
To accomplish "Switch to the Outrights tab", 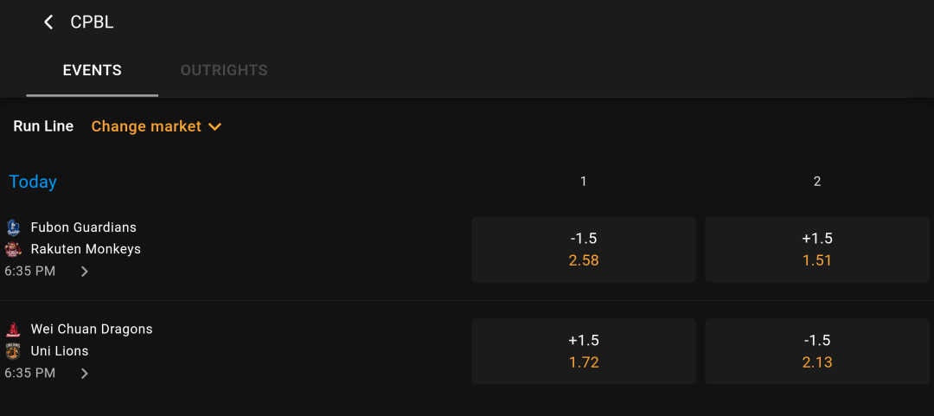I will (224, 70).
